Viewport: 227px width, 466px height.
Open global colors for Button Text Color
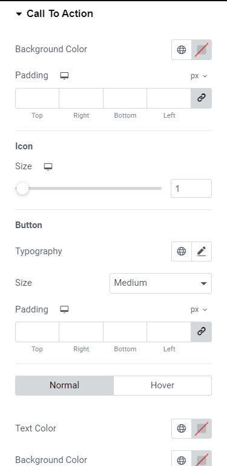pos(182,428)
